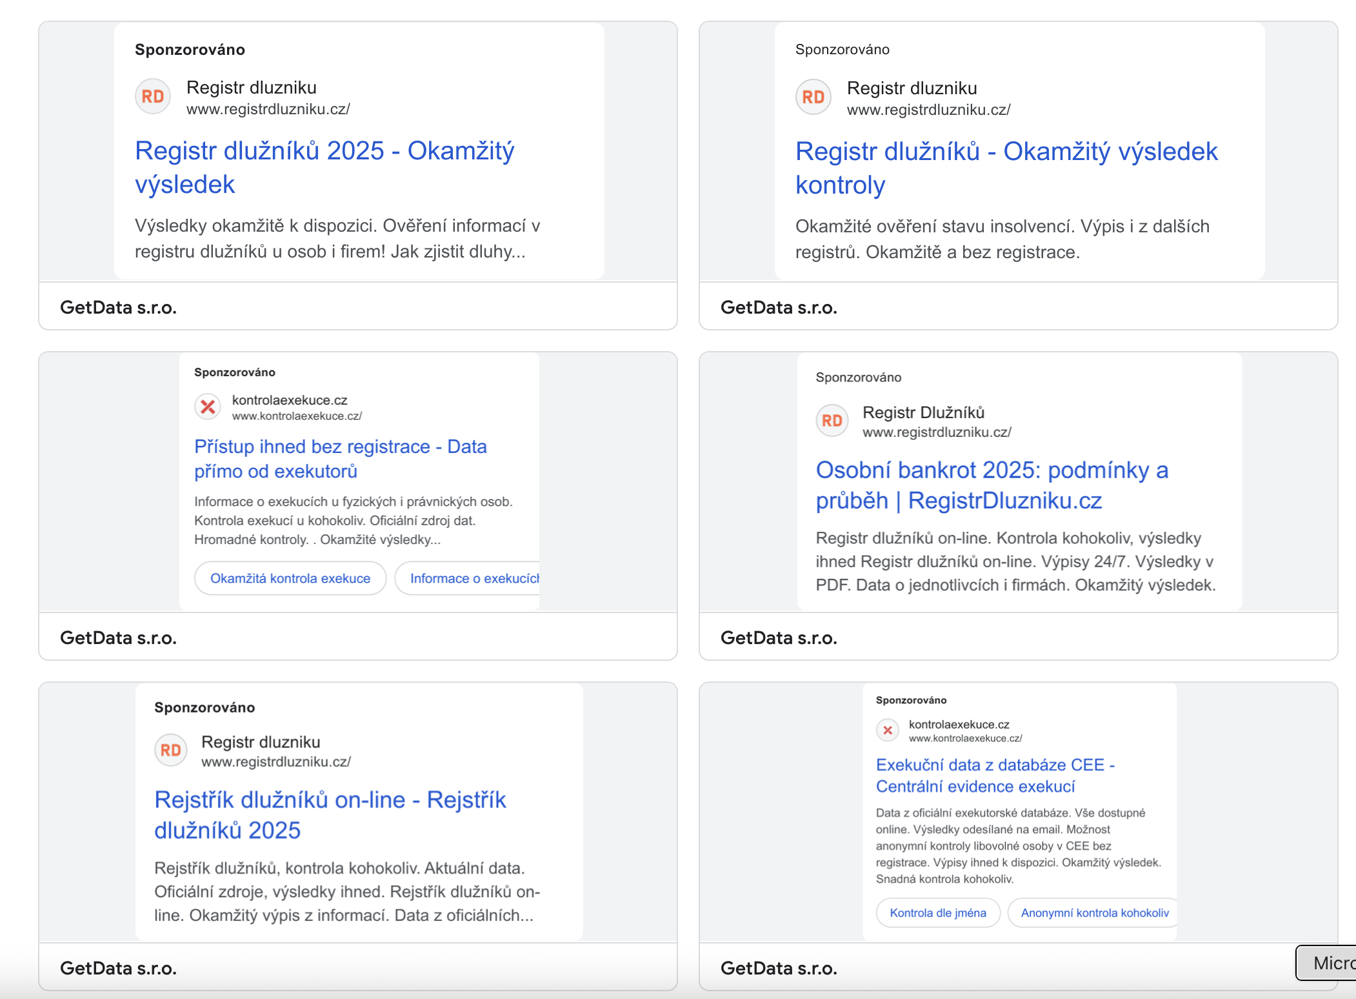Click 'GetData s.r.o.' under 'Osobní bankrot 2025' ad
Viewport: 1356px width, 999px height.
pos(779,638)
